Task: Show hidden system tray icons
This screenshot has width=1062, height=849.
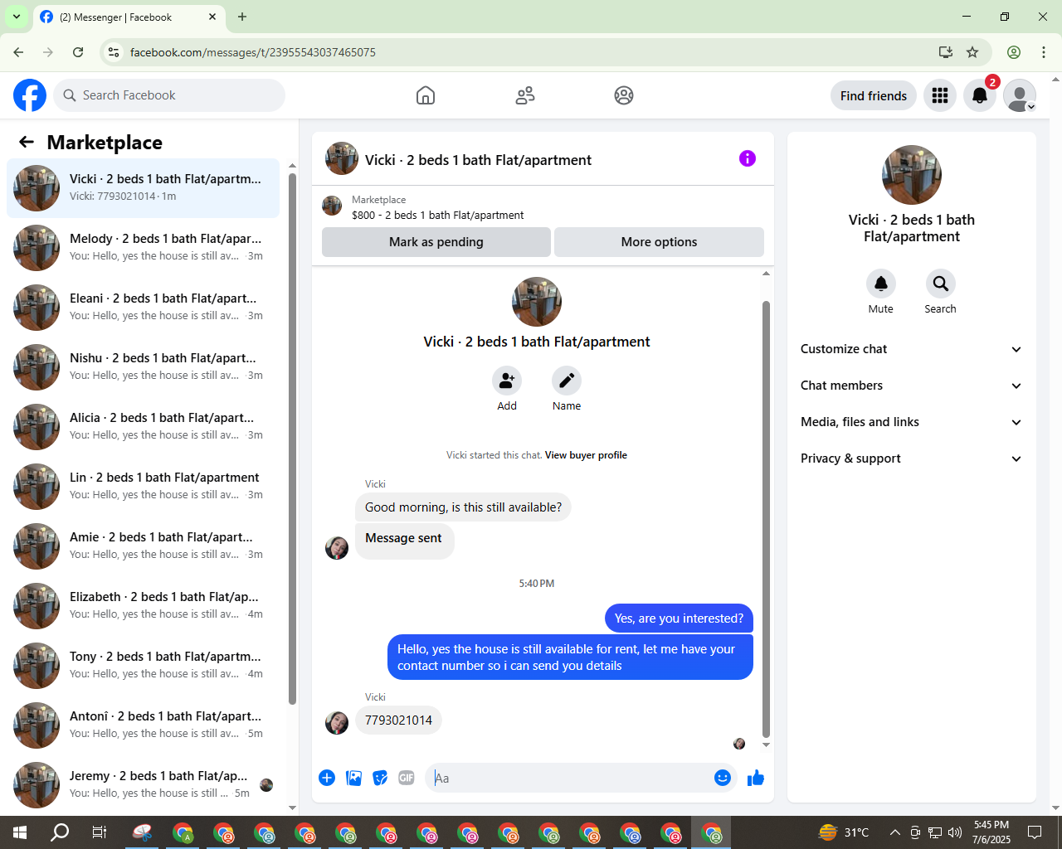Action: pyautogui.click(x=894, y=832)
